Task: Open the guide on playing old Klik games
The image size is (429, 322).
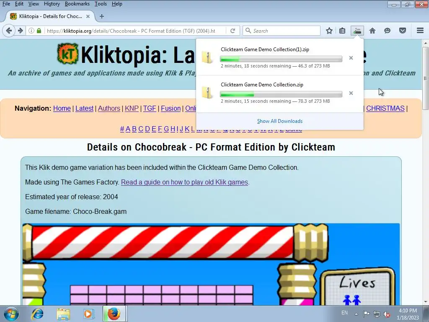Action: click(184, 182)
